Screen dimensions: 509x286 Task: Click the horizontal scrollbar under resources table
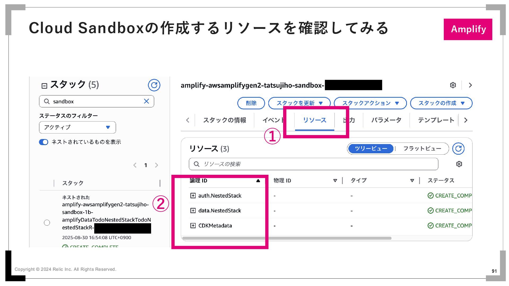pos(287,238)
